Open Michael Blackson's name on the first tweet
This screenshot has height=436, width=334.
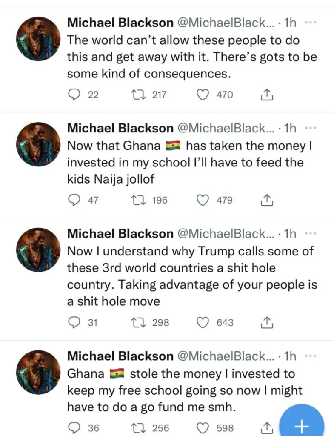coord(120,23)
